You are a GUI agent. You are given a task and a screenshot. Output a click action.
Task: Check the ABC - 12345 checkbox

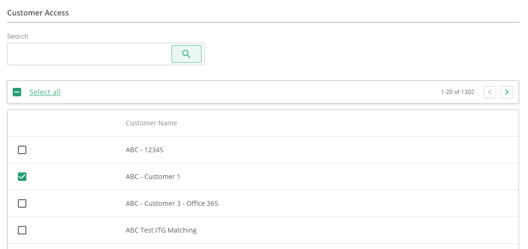pyautogui.click(x=22, y=150)
